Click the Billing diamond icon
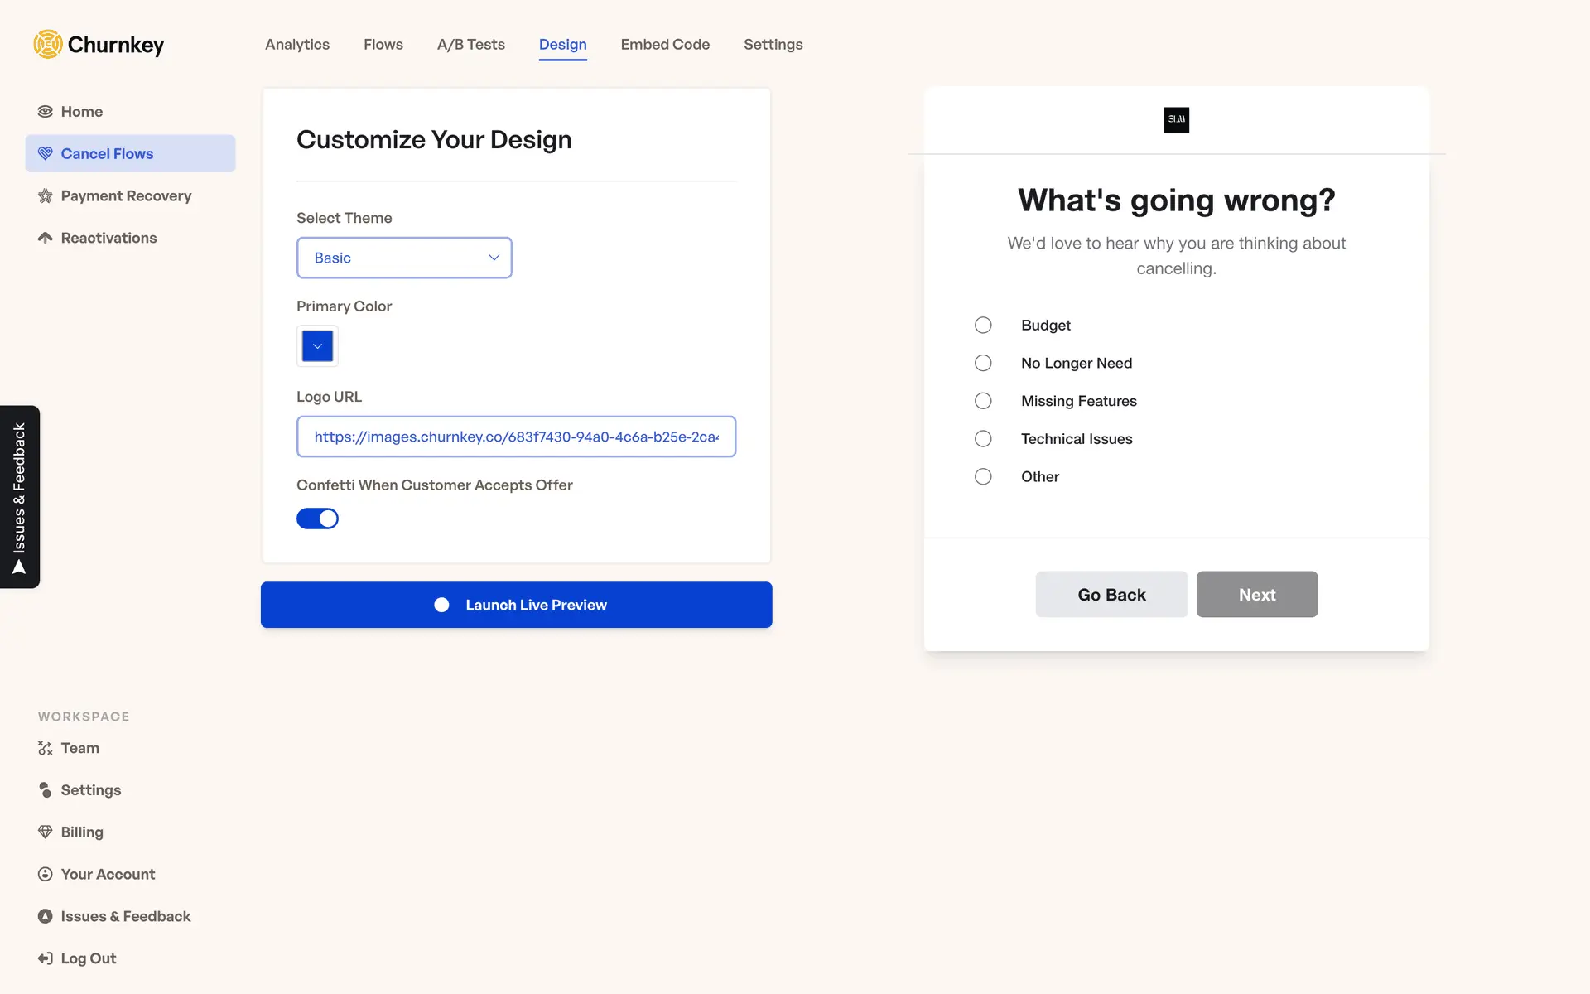Screen dimensions: 1590x994 [x=46, y=832]
